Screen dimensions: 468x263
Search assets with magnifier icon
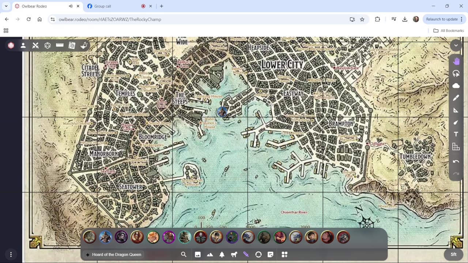(184, 255)
